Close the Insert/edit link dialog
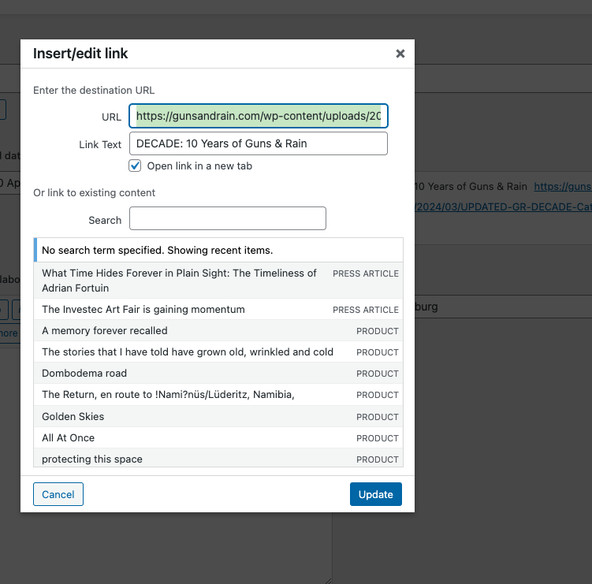592x584 pixels. [x=400, y=54]
